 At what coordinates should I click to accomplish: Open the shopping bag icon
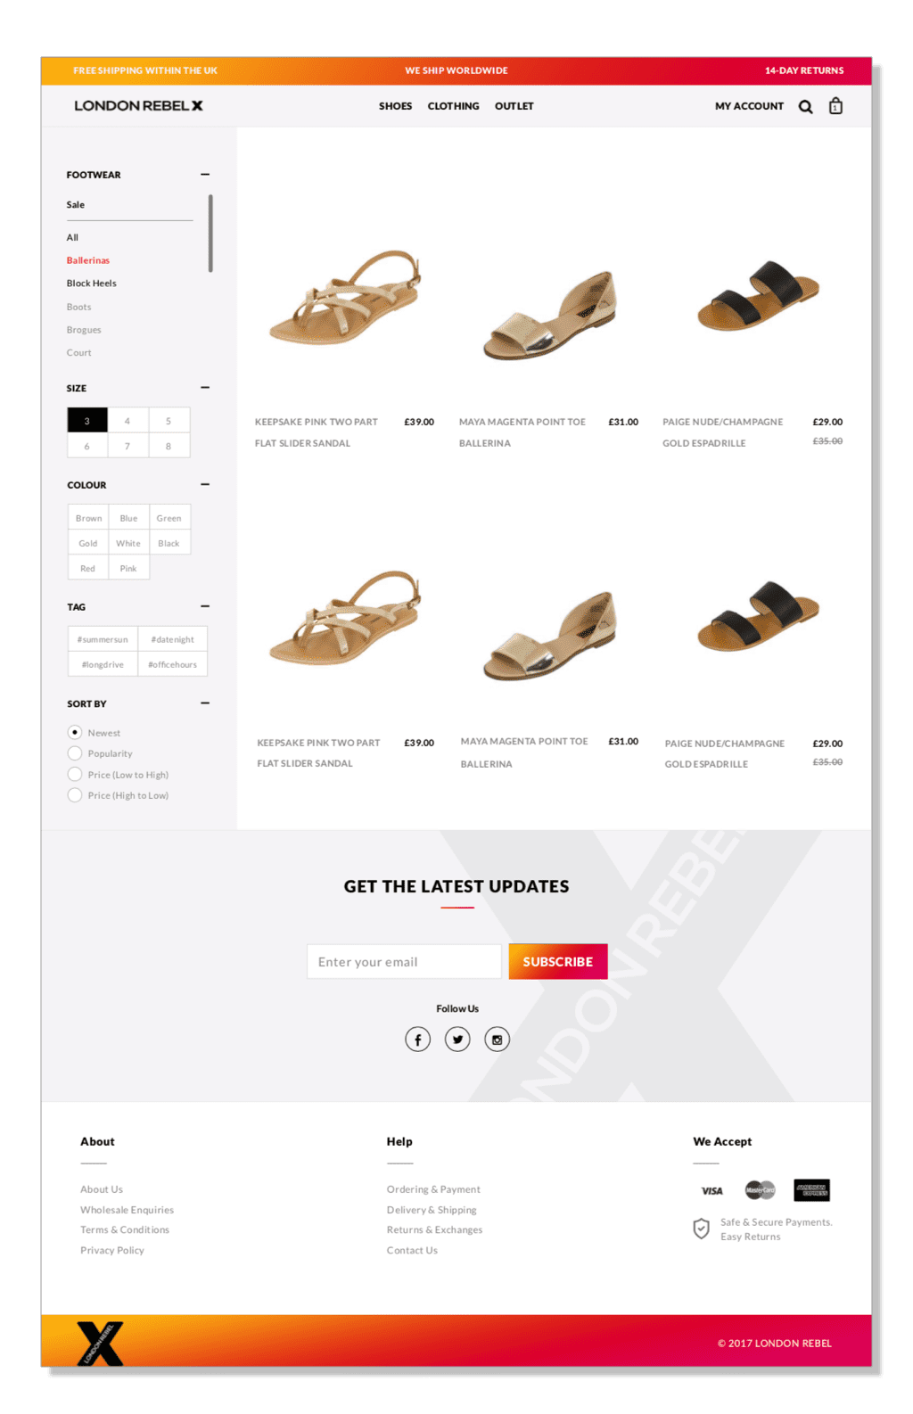pyautogui.click(x=835, y=106)
